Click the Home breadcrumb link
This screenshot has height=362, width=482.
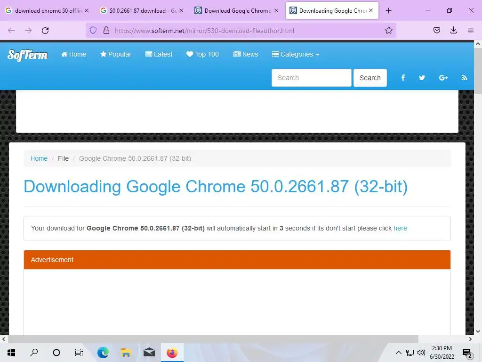tap(39, 158)
